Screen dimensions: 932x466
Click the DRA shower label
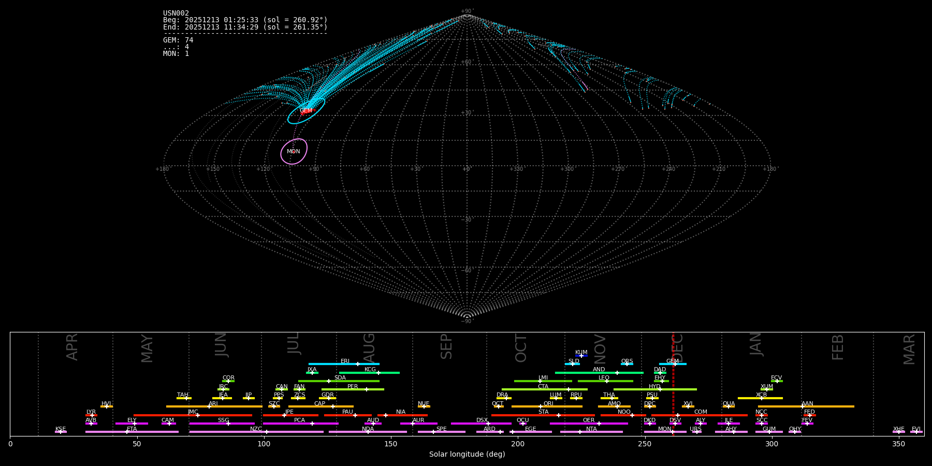(502, 395)
